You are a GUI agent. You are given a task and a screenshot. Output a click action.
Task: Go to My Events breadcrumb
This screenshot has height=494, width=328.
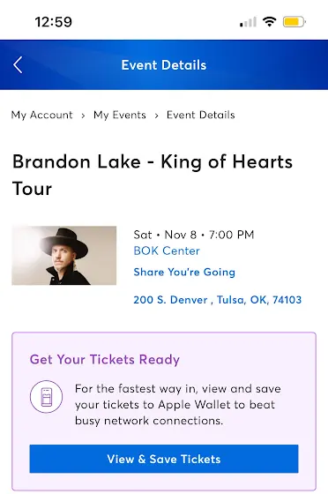click(120, 115)
